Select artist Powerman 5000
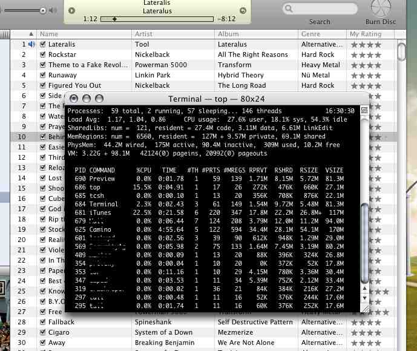Viewport: 417px width, 351px height. [161, 65]
